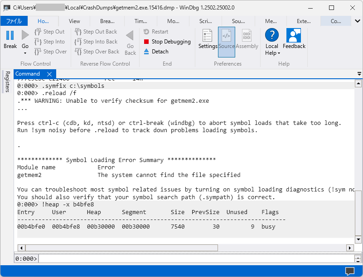
Task: Click the command input history stepper
Action: coord(358,259)
